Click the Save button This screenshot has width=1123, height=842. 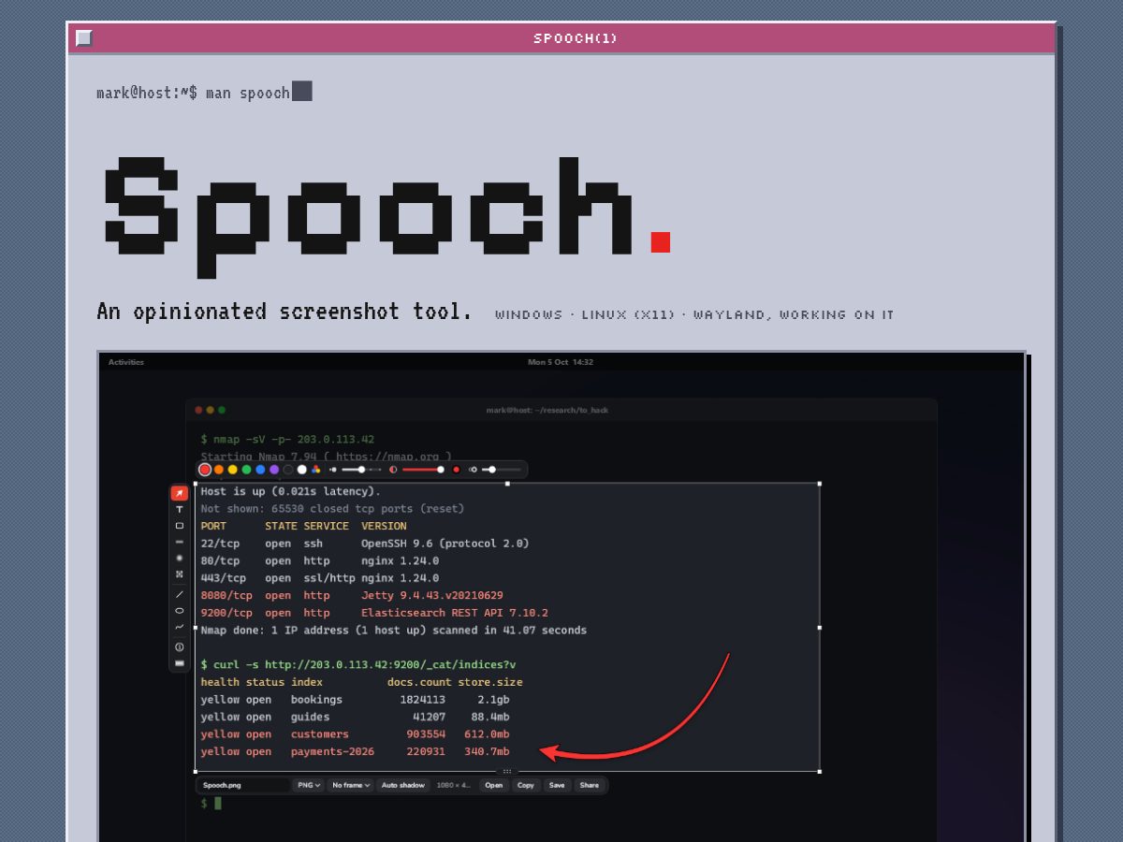click(557, 785)
